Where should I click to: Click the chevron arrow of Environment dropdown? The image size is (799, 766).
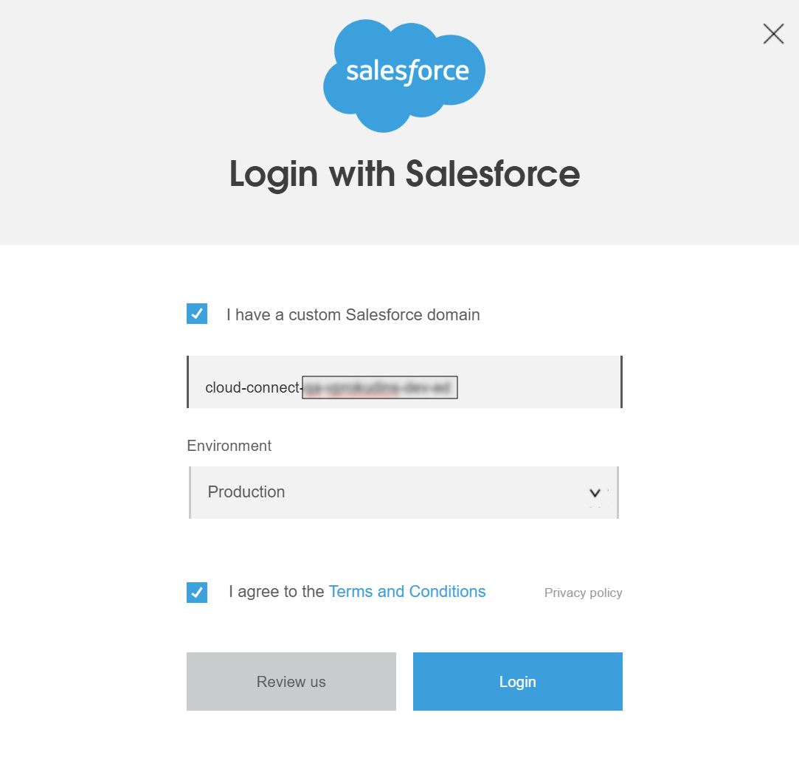pyautogui.click(x=595, y=493)
